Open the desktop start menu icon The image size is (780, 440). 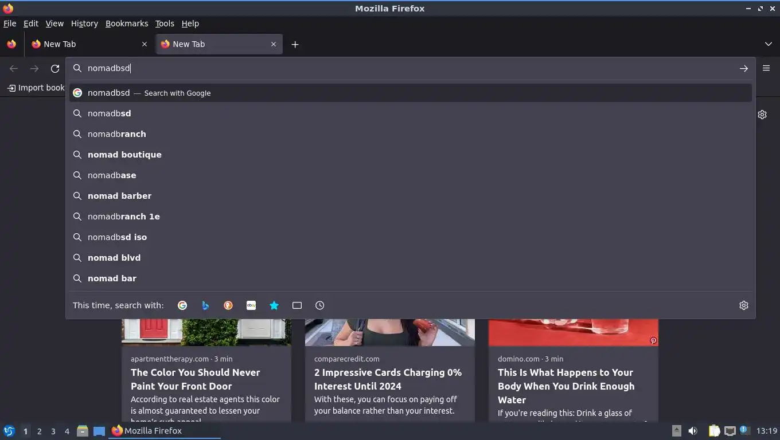[9, 431]
